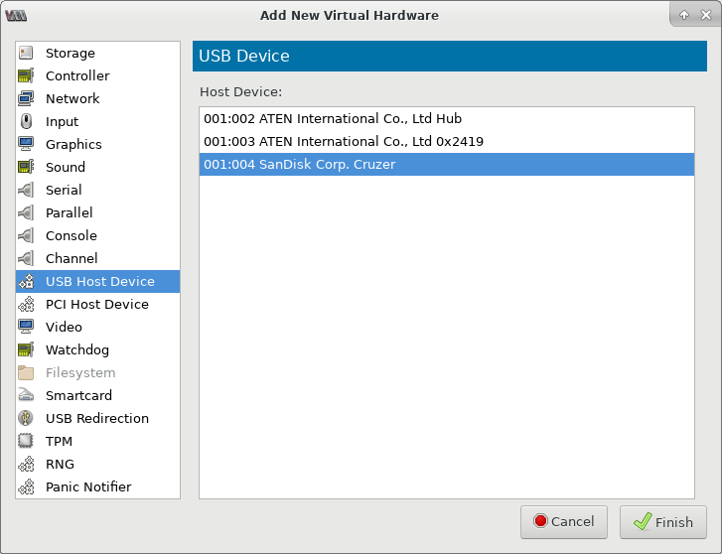Select the Input mouse icon

point(26,121)
